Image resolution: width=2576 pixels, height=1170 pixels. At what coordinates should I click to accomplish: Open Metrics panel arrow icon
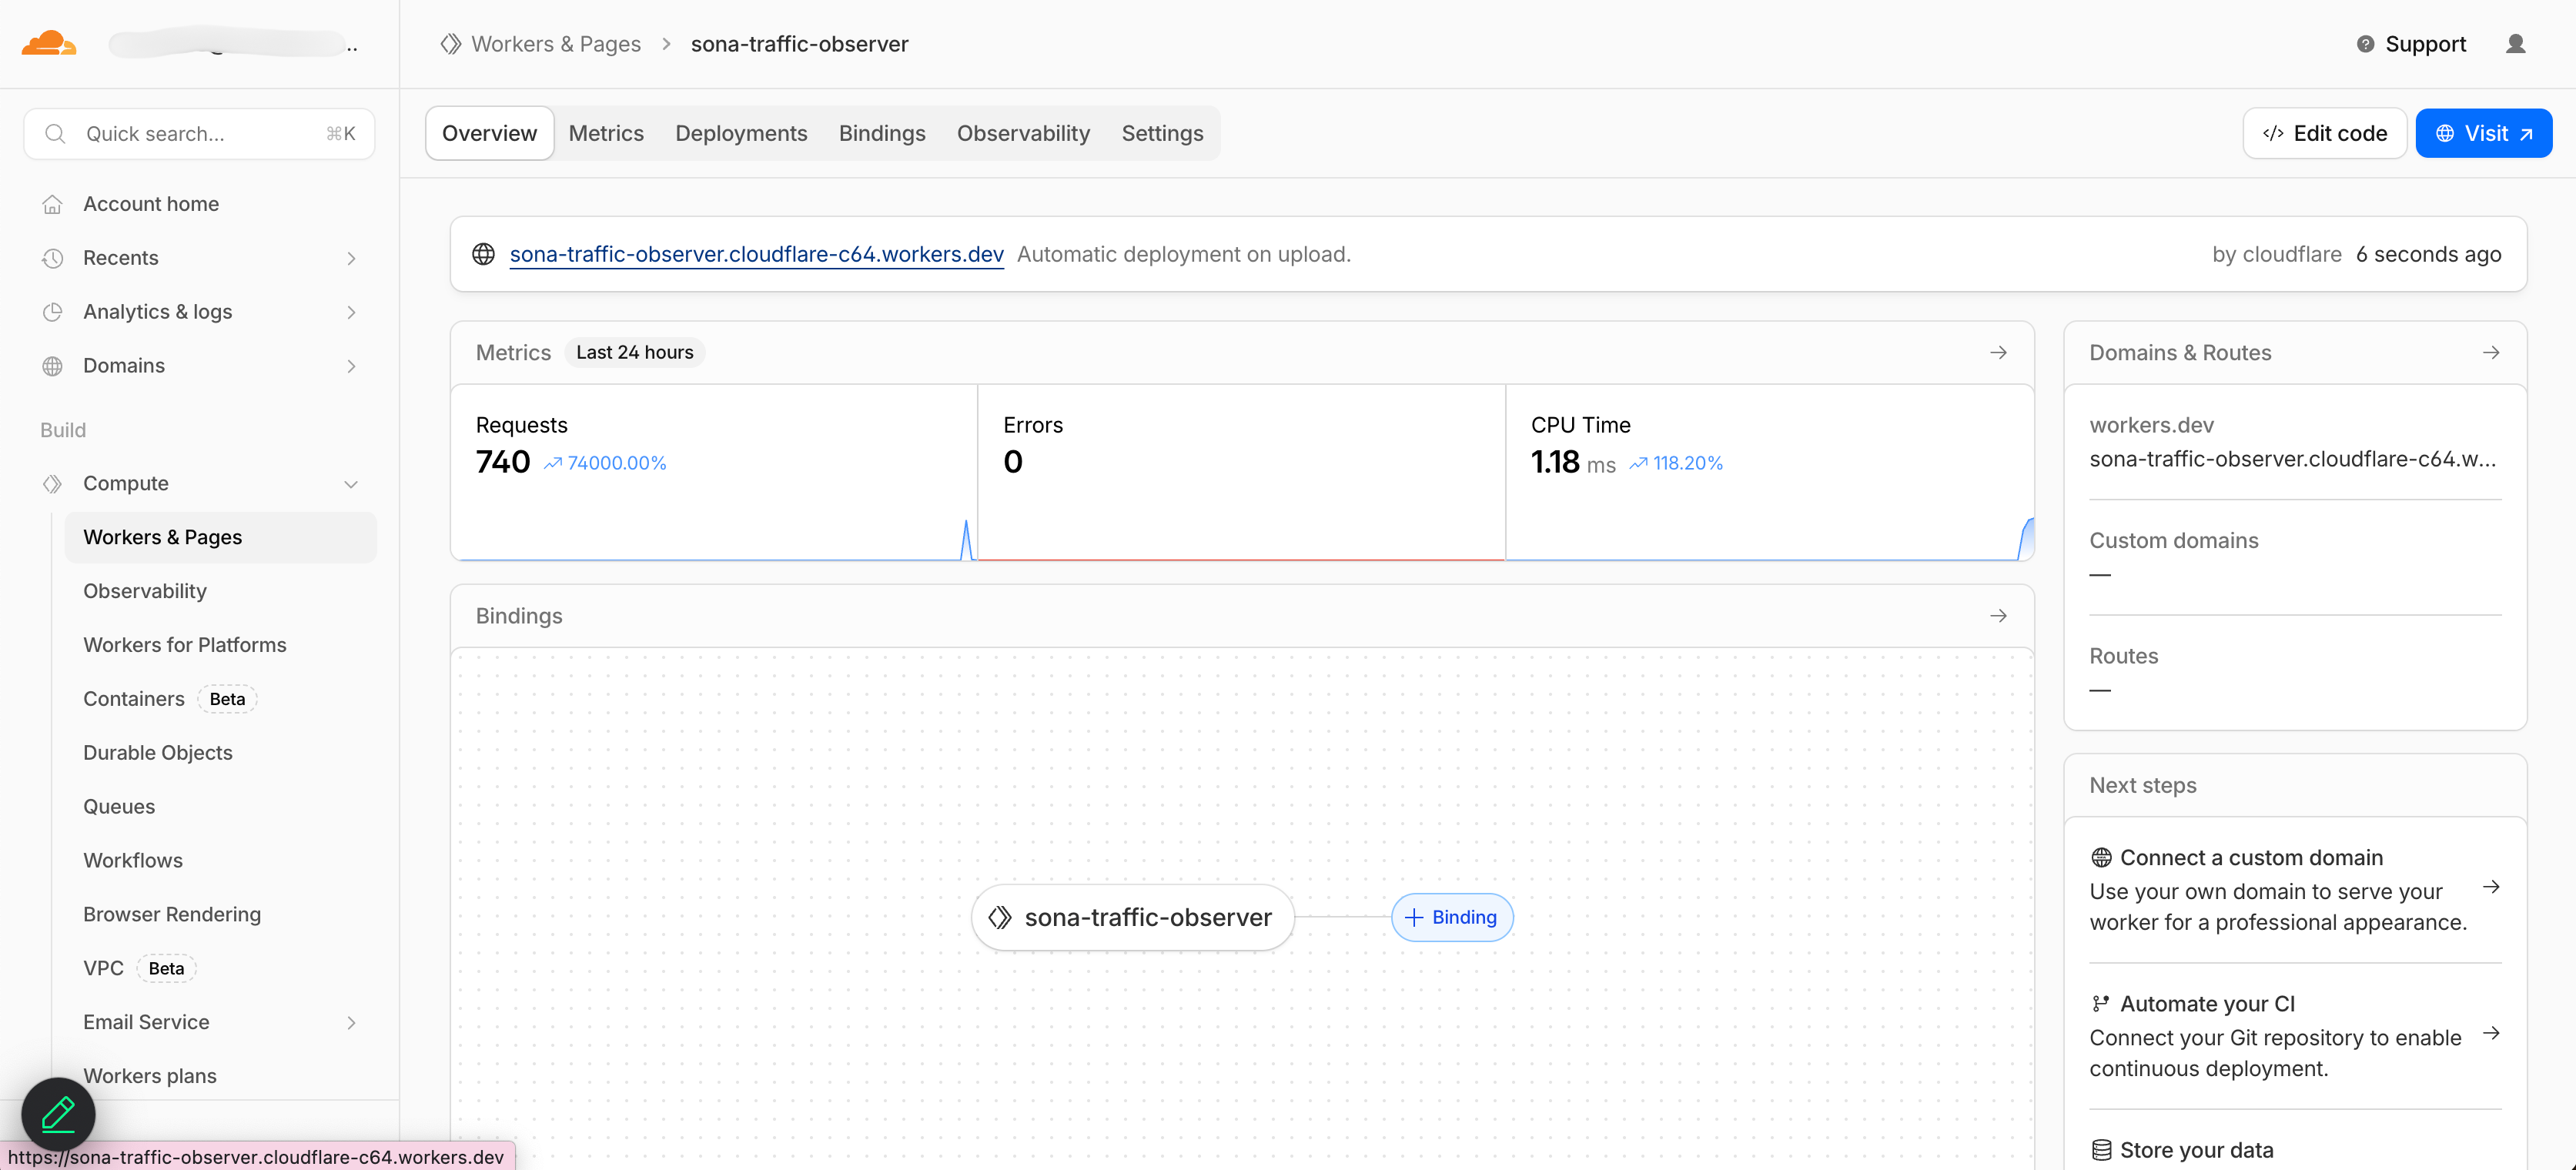click(1998, 352)
